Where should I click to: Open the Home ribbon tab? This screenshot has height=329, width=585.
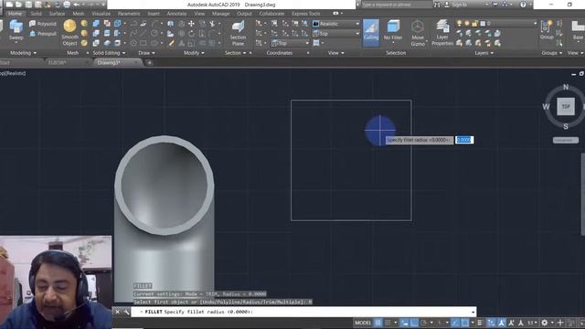(x=15, y=14)
